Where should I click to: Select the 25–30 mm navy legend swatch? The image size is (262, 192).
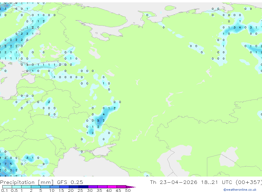click(x=83, y=187)
